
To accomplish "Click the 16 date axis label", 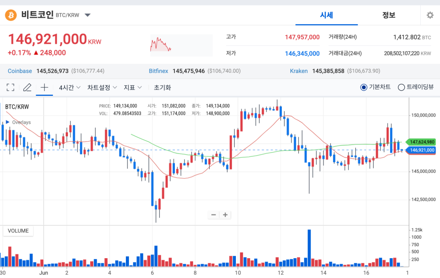I will 366,273.
